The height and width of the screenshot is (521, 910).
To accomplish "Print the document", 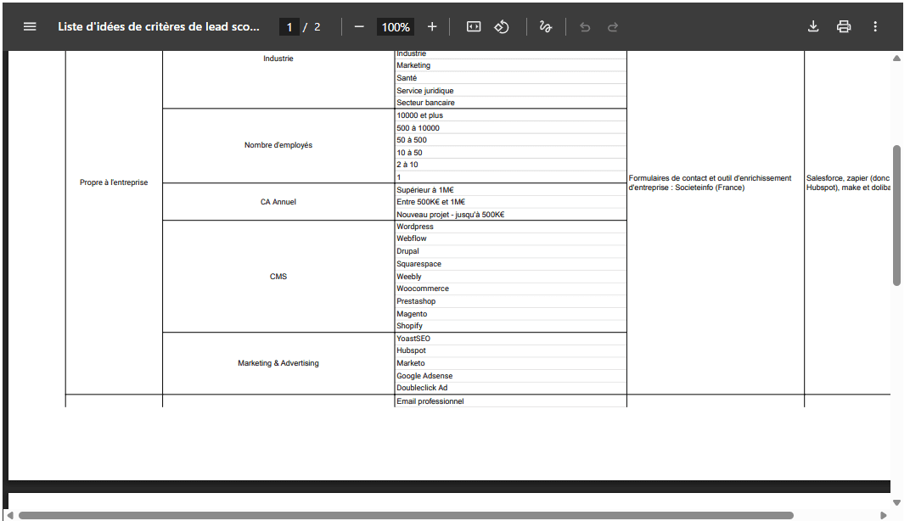I will (844, 26).
